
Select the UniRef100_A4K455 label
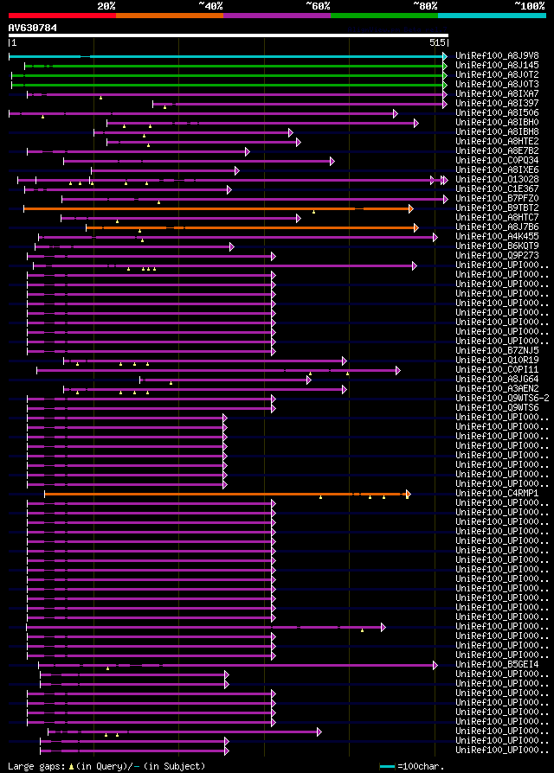(x=497, y=237)
